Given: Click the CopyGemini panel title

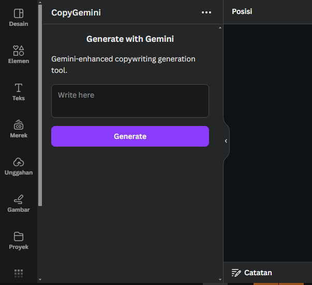Looking at the screenshot, I should (76, 12).
